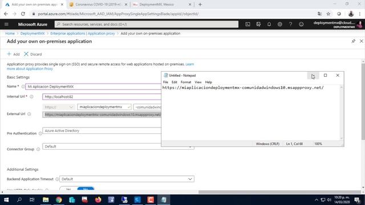365x205 pixels.
Task: Open the Azure notifications bell
Action: point(269,24)
